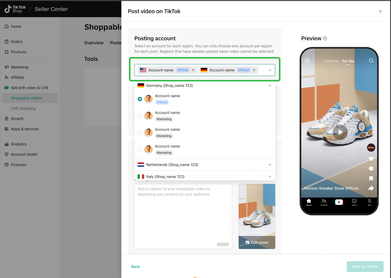Click the share arrow icon in preview
Image resolution: width=391 pixels, height=278 pixels.
click(371, 188)
